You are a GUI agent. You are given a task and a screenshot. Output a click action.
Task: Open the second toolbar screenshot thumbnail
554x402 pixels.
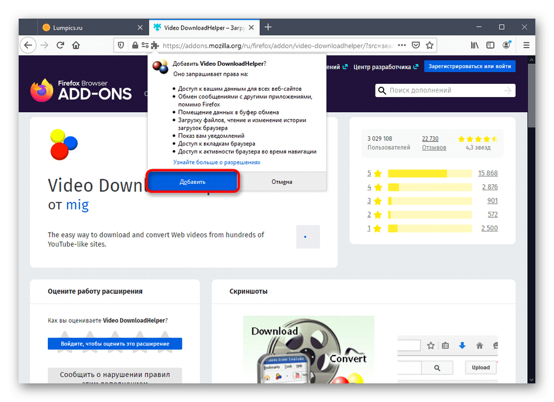tap(448, 360)
